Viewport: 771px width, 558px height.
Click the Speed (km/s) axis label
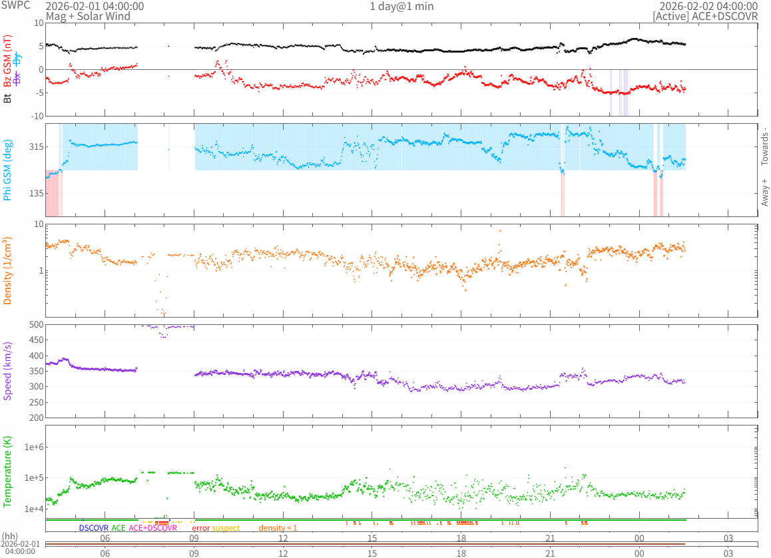point(8,371)
